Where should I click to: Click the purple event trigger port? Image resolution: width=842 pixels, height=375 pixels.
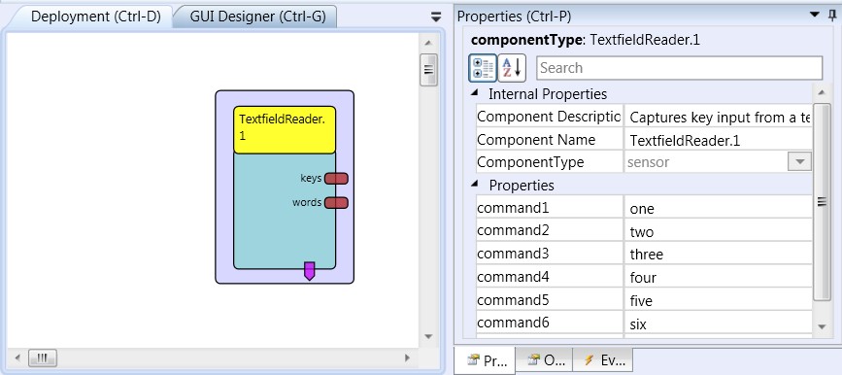coord(309,271)
